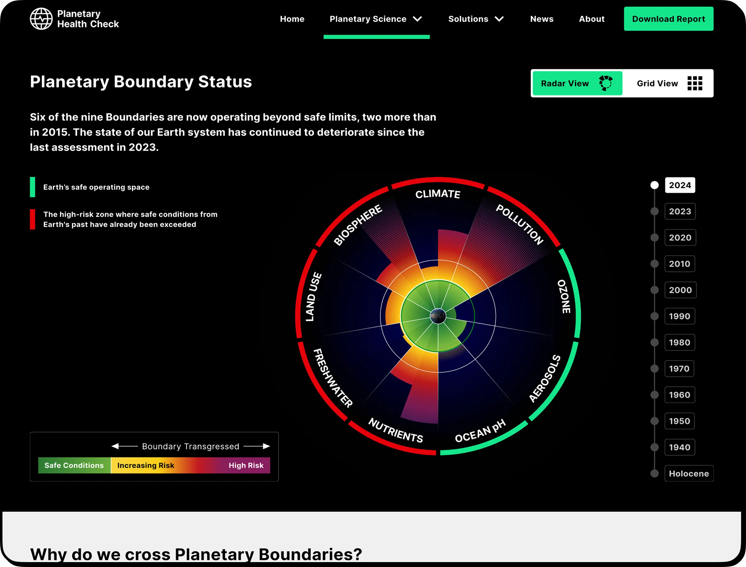
Task: Select the Grid View grid icon
Action: pos(695,83)
